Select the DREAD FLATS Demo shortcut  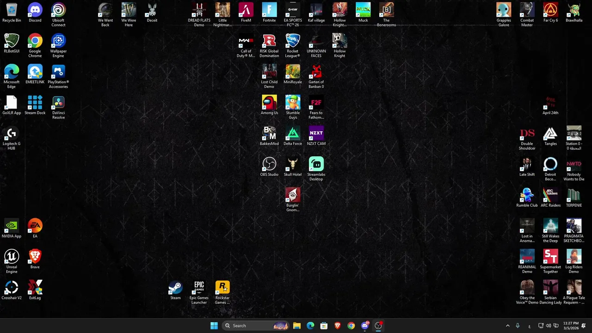[199, 15]
